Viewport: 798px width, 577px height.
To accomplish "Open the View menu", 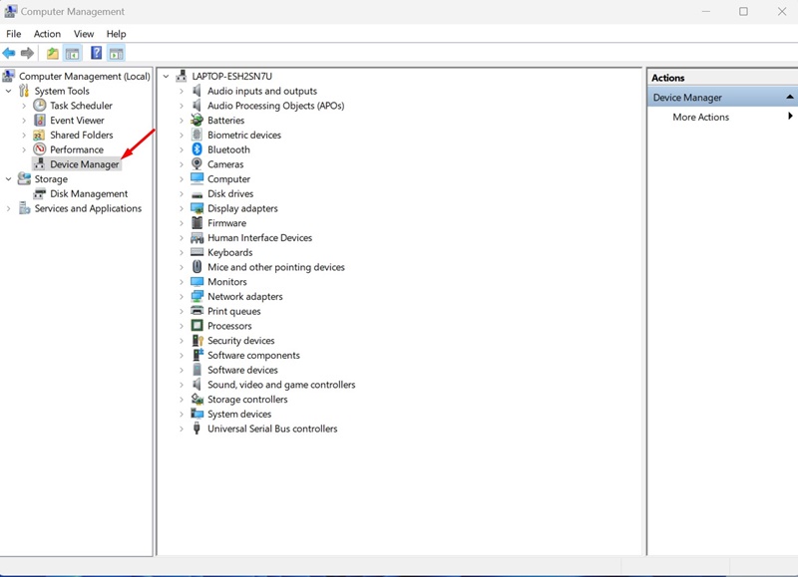I will pyautogui.click(x=83, y=33).
